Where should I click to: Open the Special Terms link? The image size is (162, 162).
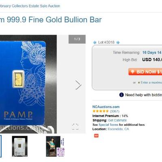coord(109,125)
